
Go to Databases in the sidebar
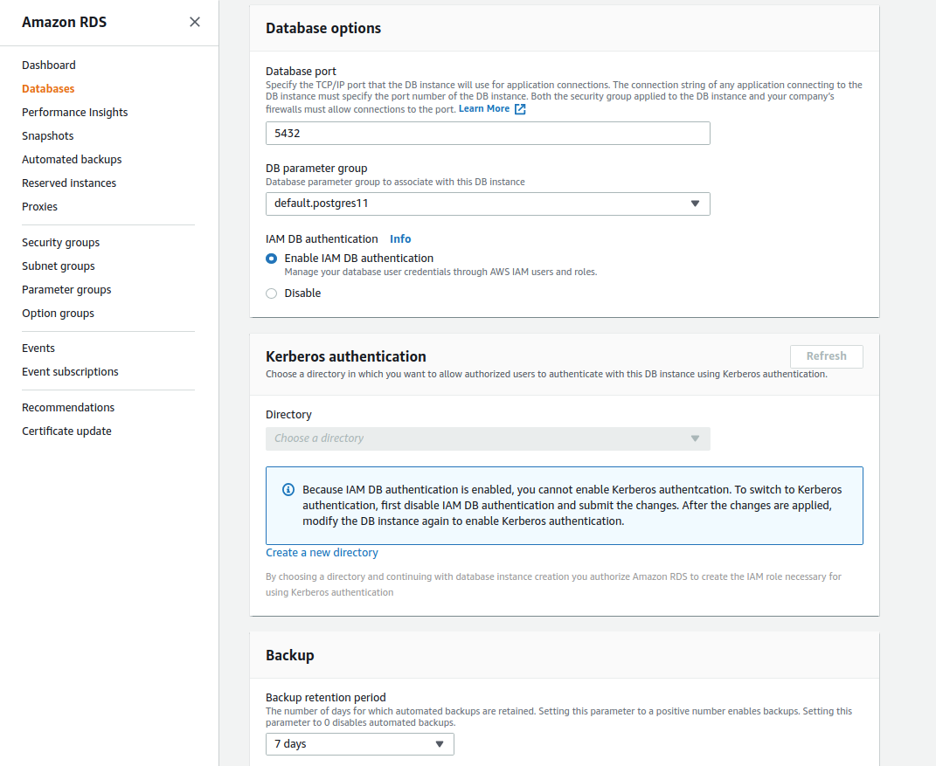48,89
